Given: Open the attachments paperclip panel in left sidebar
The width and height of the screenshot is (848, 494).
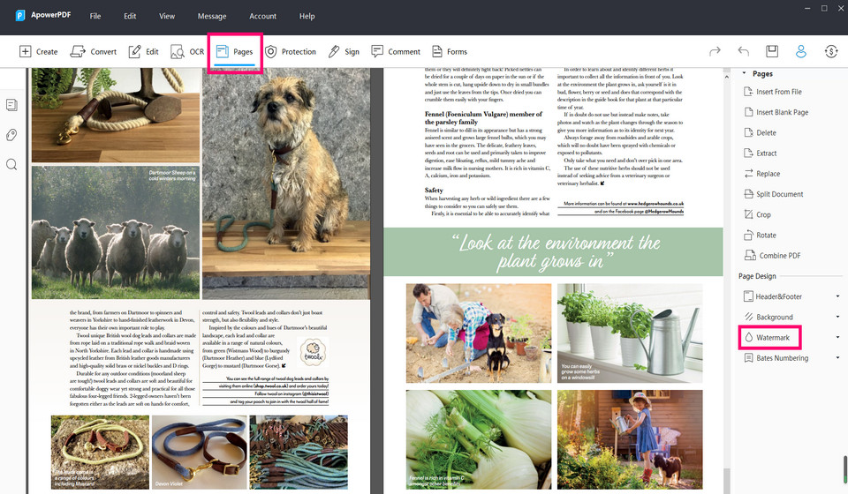Looking at the screenshot, I should [11, 135].
